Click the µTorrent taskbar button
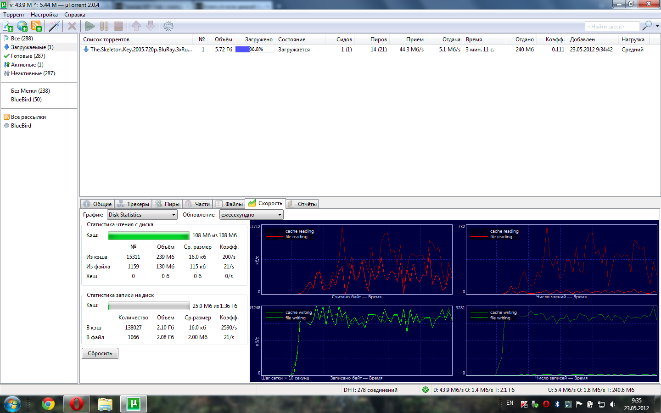661x413 pixels. coord(134,404)
